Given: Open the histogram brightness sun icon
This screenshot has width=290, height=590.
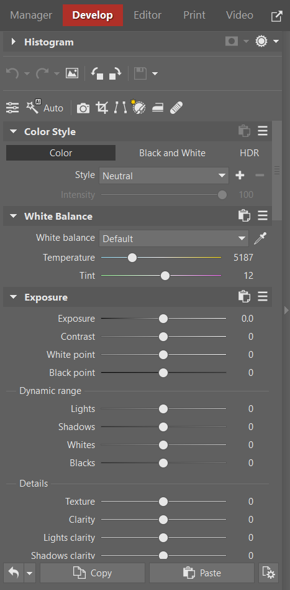Looking at the screenshot, I should click(x=261, y=42).
